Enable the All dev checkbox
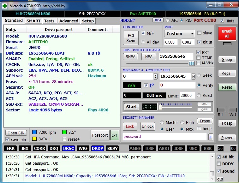 [x=143, y=42]
